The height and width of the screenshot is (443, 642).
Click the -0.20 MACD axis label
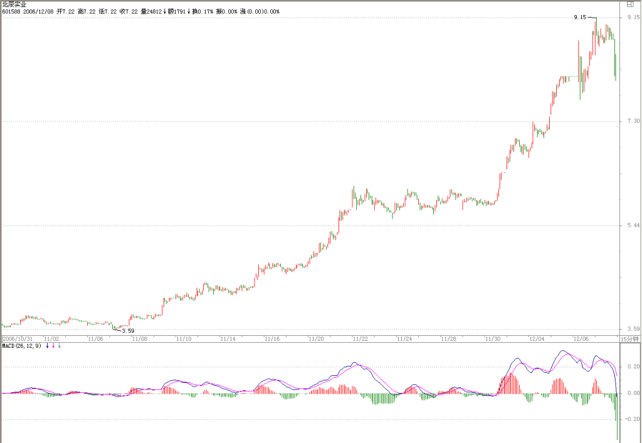pos(632,419)
